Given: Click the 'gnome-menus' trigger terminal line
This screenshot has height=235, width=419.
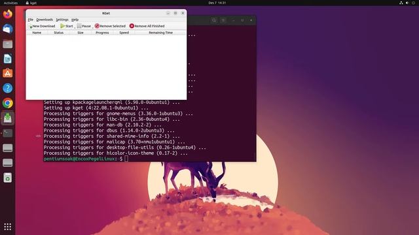Looking at the screenshot, I should 118,114.
